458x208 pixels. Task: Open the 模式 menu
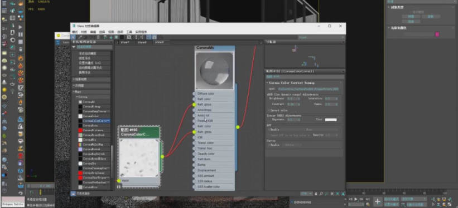[x=75, y=32]
